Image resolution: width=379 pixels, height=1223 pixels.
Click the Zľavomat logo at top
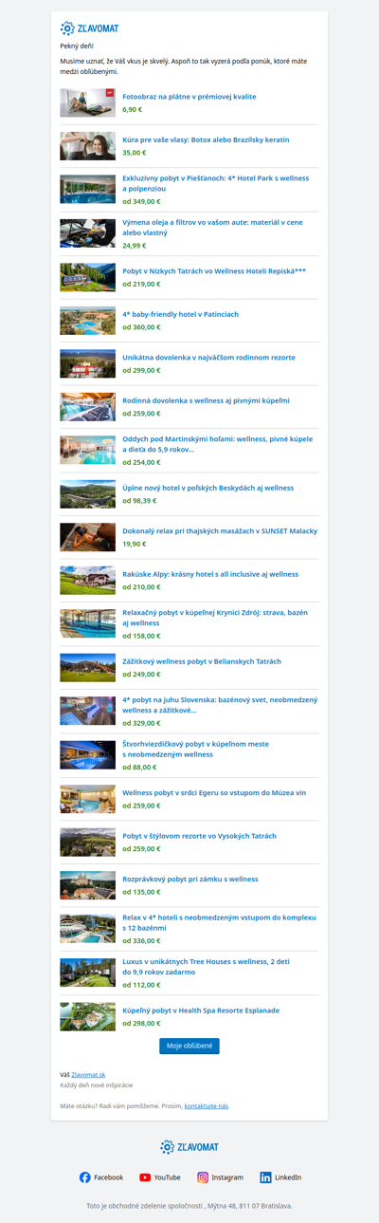89,28
